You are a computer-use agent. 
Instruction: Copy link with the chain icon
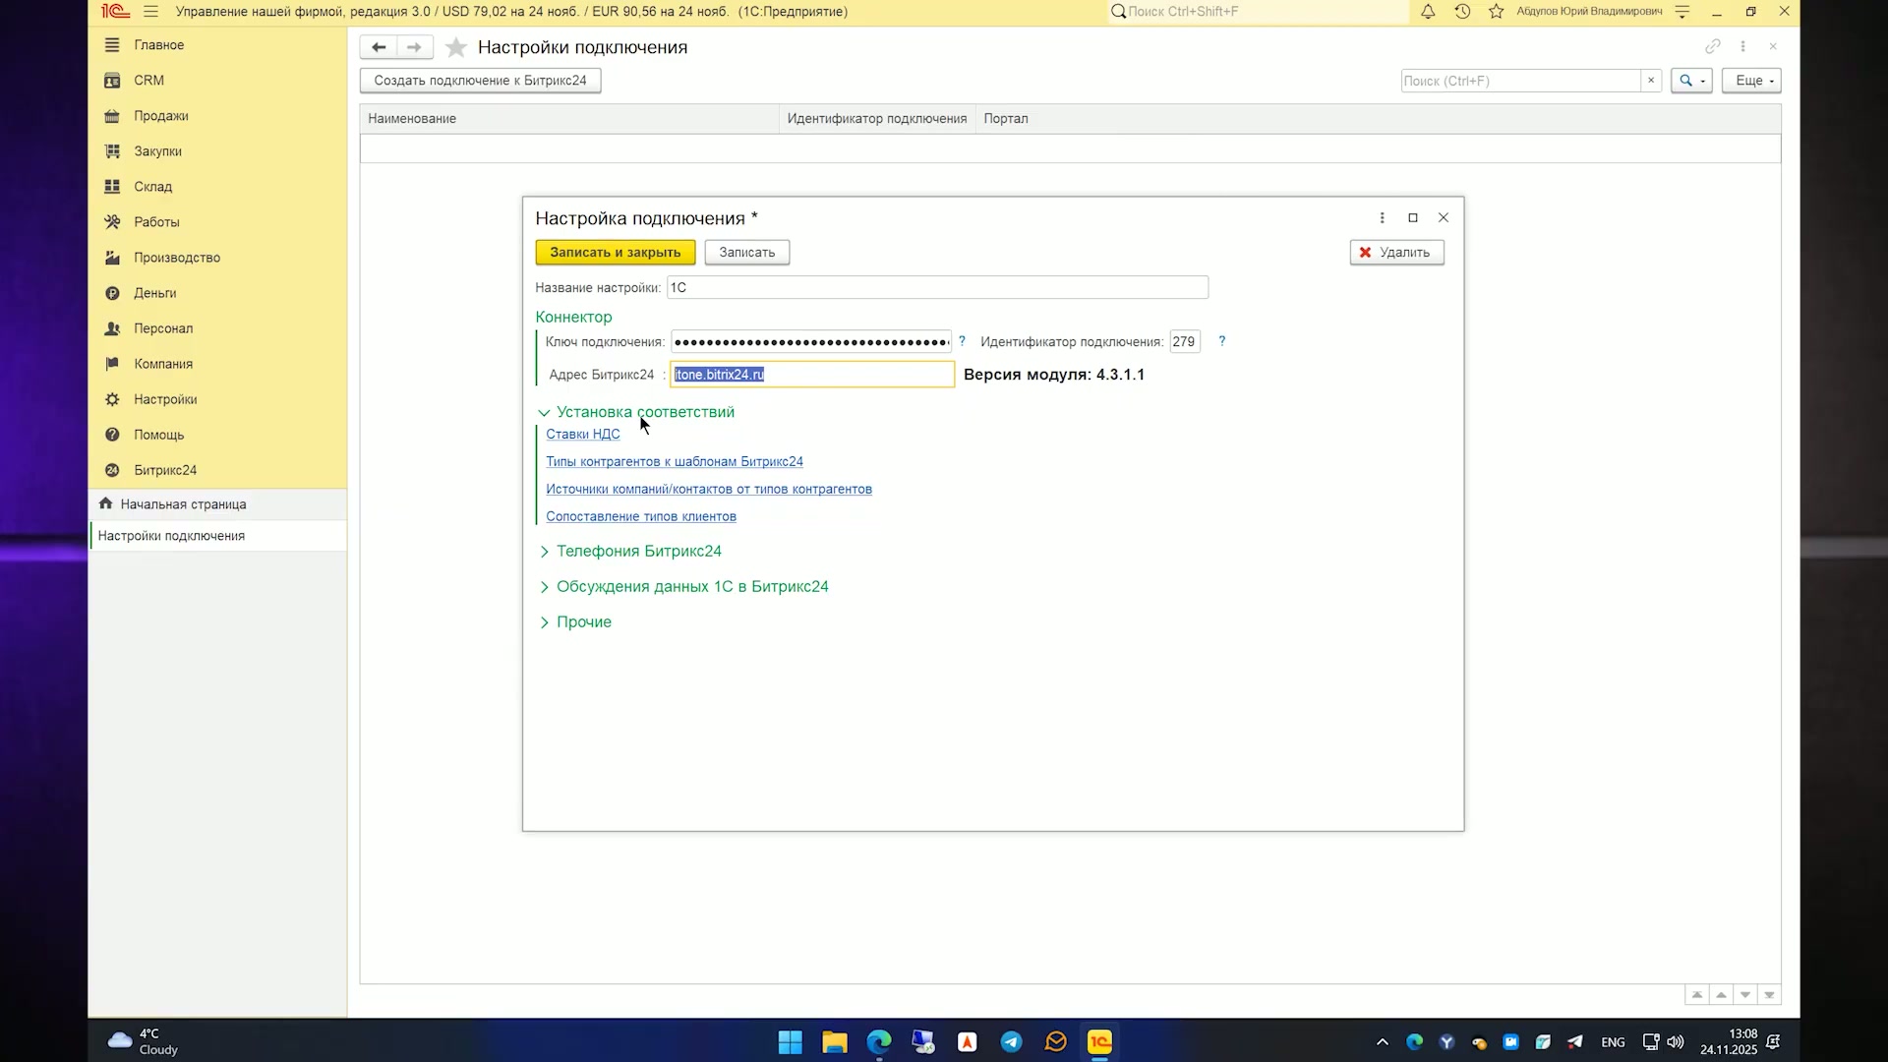click(x=1713, y=46)
